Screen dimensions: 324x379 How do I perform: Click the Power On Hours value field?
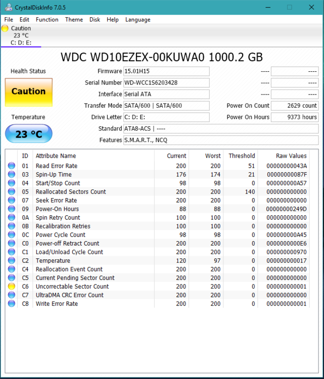[295, 117]
